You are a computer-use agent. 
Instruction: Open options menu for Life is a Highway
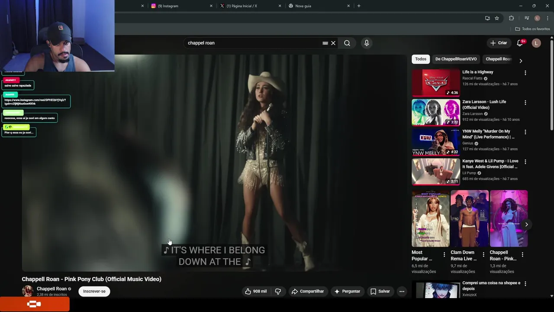tap(525, 73)
